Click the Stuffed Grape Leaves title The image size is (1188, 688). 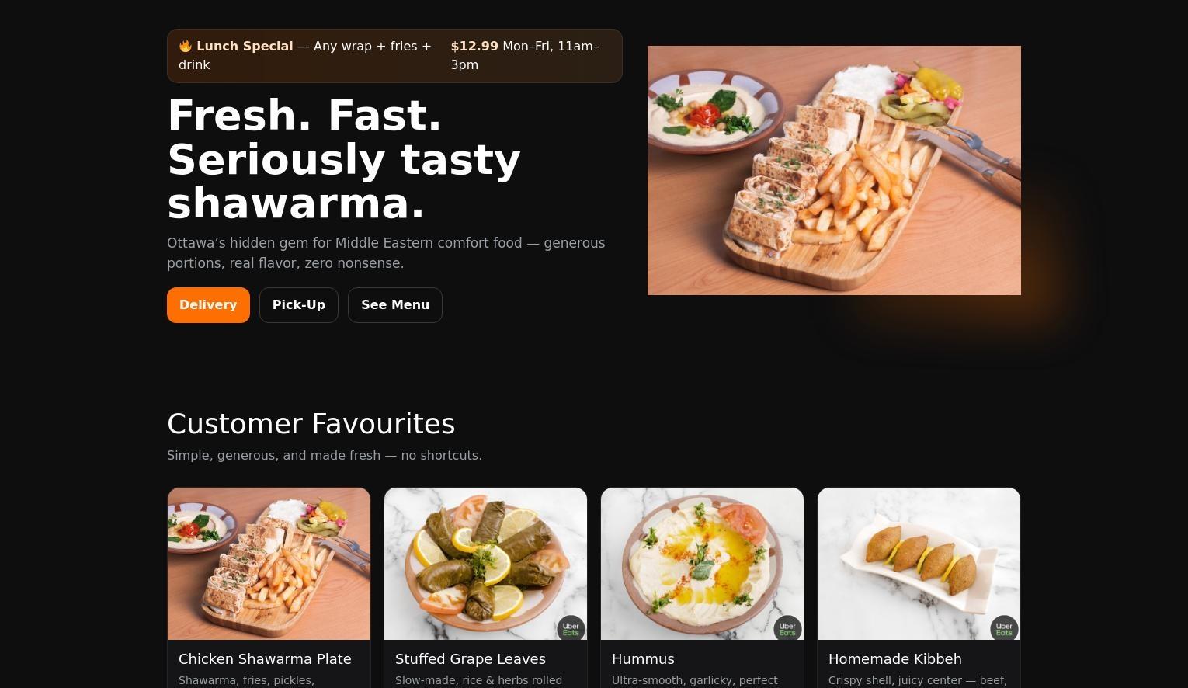471,659
